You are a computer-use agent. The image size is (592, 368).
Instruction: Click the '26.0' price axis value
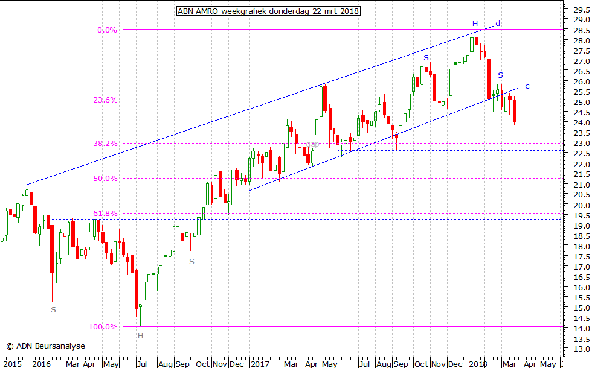(582, 82)
